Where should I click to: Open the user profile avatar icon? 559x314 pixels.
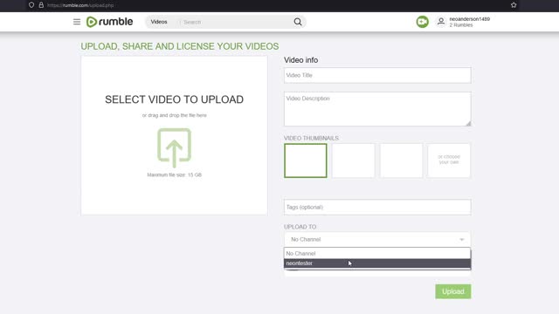point(441,22)
